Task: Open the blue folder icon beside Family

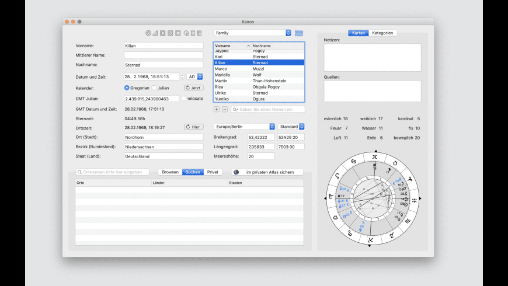Action: coord(299,33)
